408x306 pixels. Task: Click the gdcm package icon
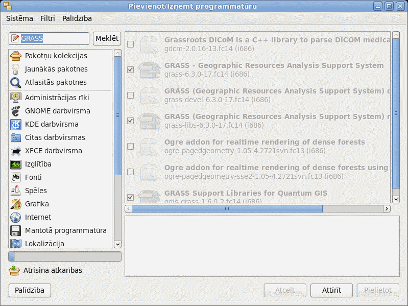pyautogui.click(x=149, y=44)
